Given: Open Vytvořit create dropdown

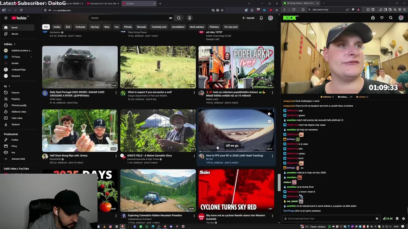Looking at the screenshot, I should coord(248,18).
